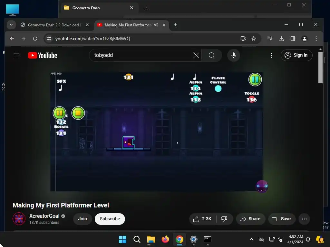The height and width of the screenshot is (247, 330).
Task: Open Windows taskbar search
Action: 137,239
